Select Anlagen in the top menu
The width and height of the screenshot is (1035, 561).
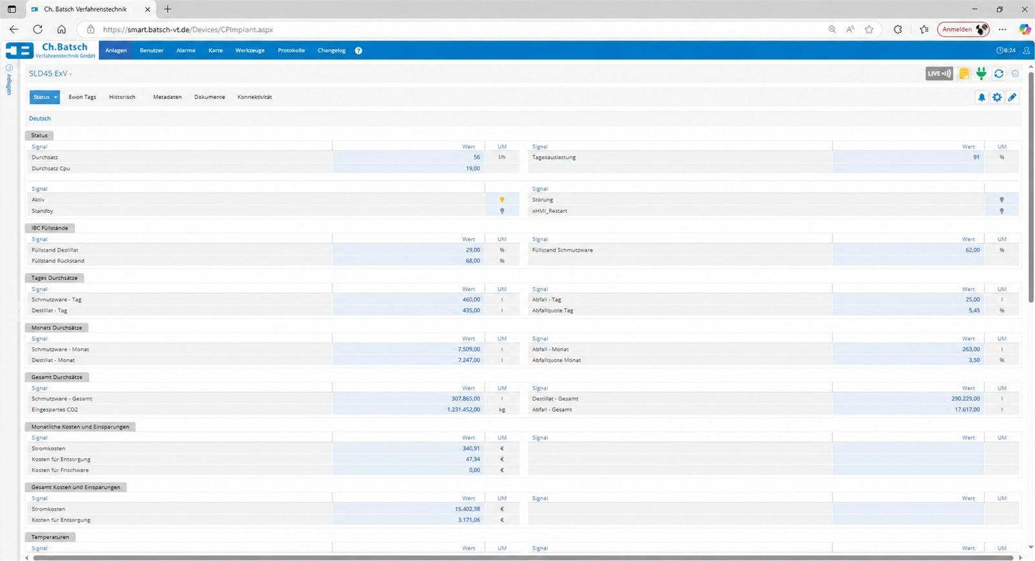tap(116, 50)
